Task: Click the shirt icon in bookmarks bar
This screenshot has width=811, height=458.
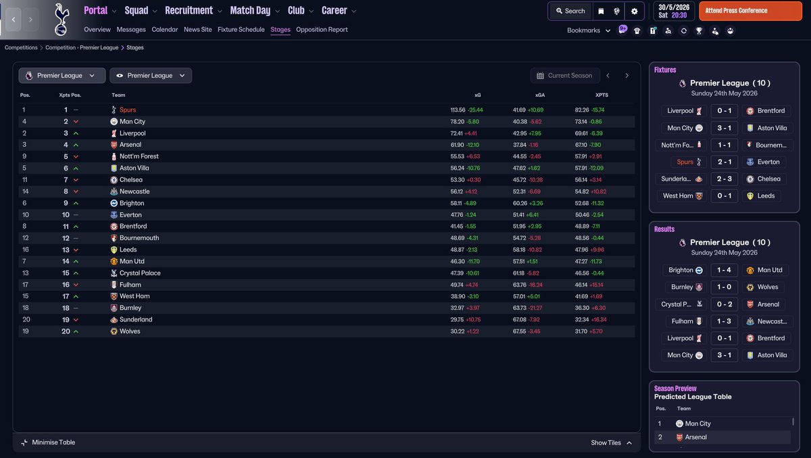Action: point(637,30)
